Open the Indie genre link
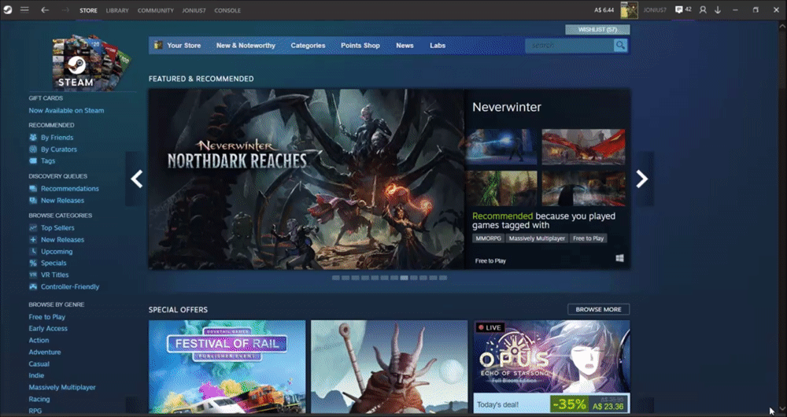Screen dimensions: 787x417 pyautogui.click(x=36, y=375)
